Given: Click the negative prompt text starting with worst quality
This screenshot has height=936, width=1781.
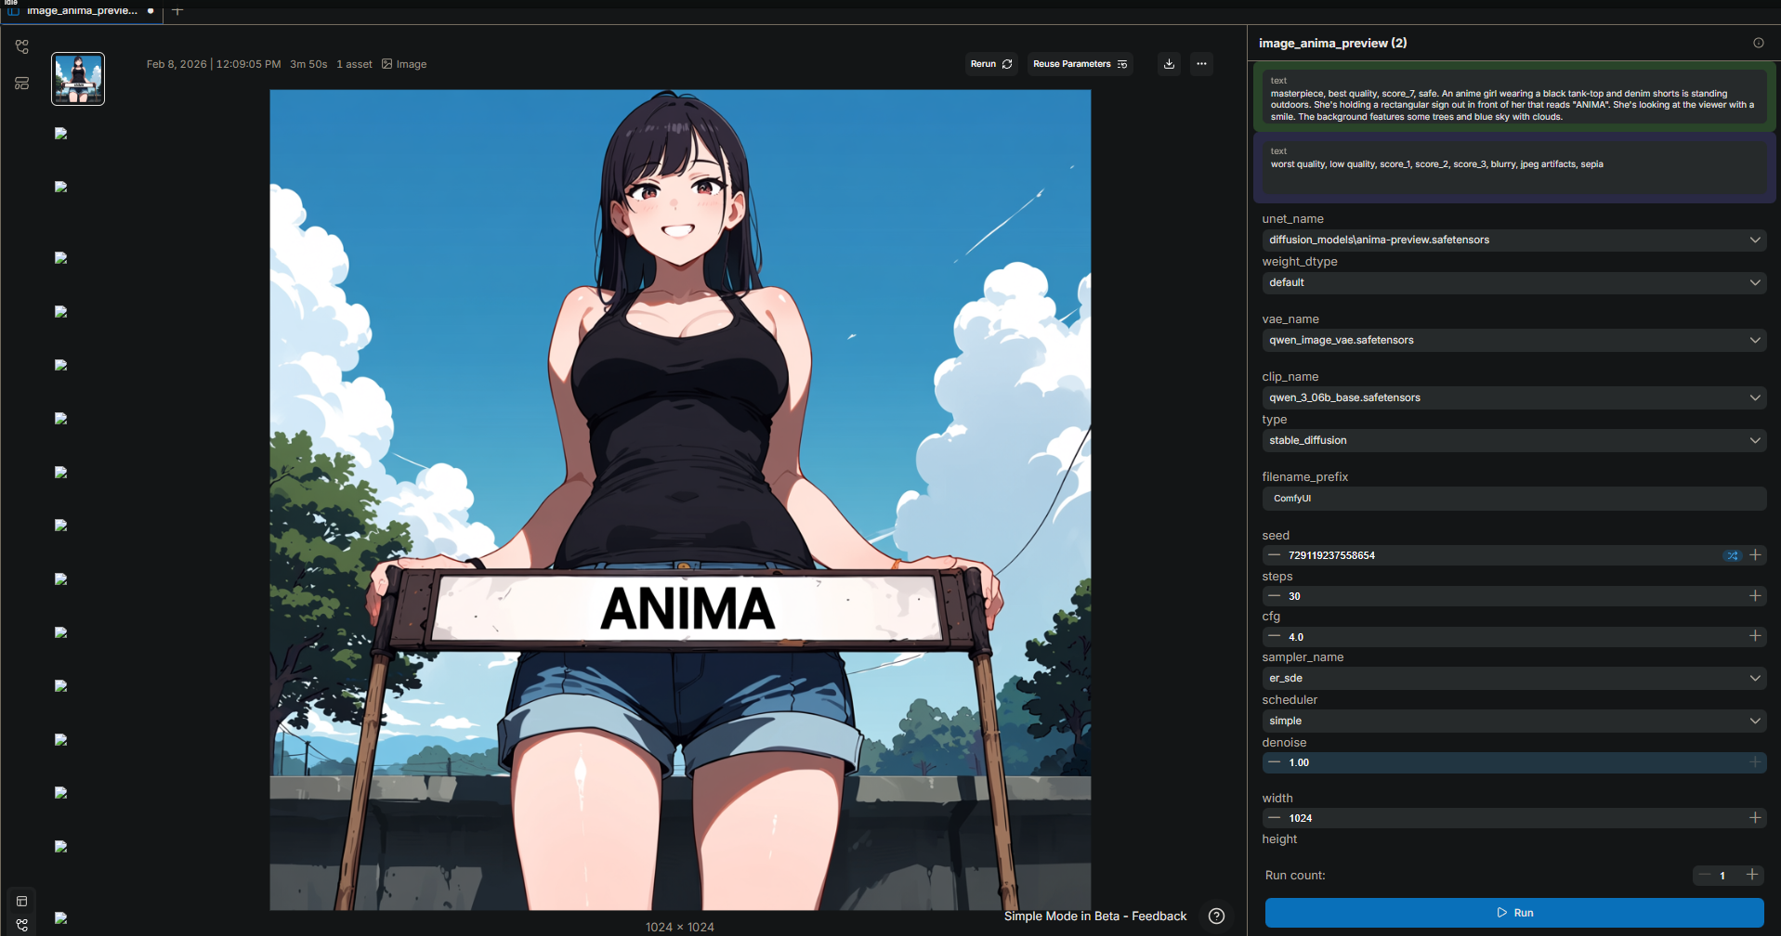Looking at the screenshot, I should (x=1436, y=164).
